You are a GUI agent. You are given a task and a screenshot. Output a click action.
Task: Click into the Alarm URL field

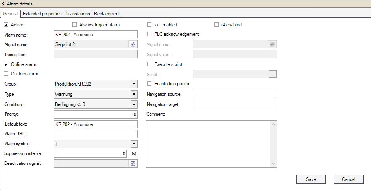95,134
